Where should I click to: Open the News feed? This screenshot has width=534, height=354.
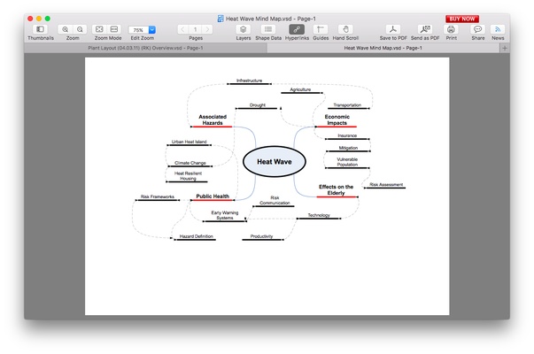(x=498, y=29)
